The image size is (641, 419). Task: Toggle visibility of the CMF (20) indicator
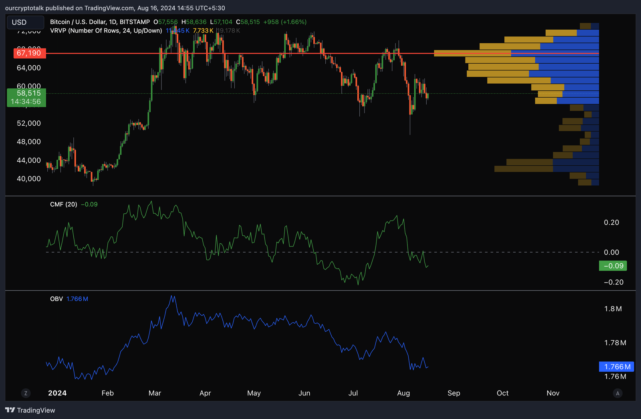pos(64,204)
